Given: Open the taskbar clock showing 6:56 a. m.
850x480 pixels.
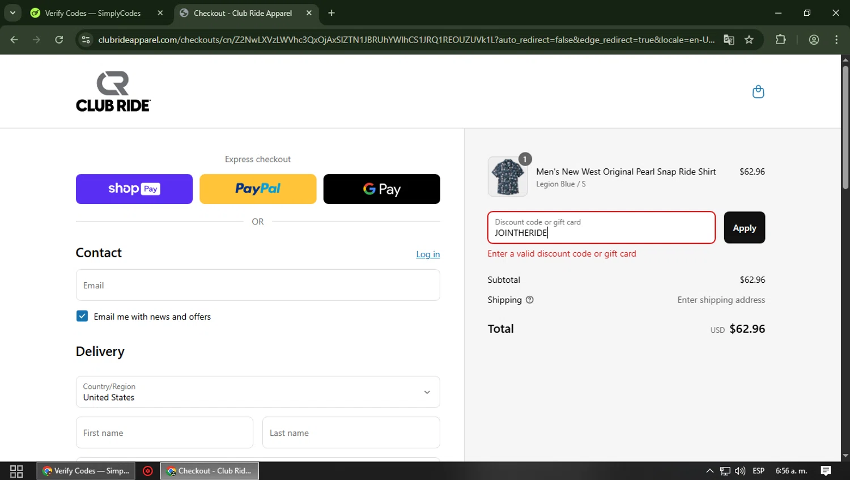Looking at the screenshot, I should pyautogui.click(x=791, y=471).
